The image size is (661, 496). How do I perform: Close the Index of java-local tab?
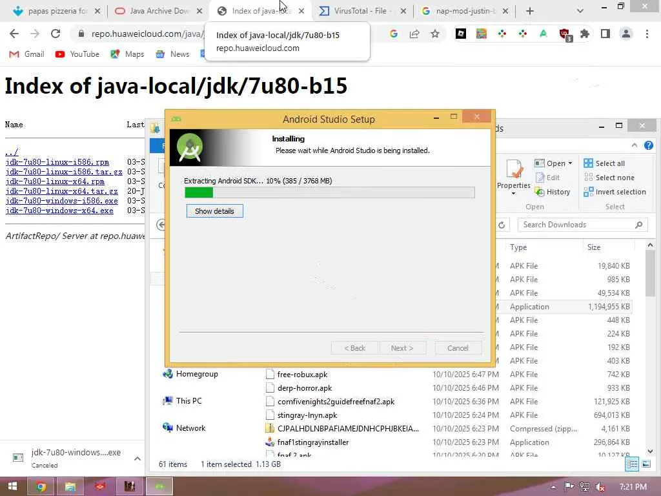click(301, 11)
